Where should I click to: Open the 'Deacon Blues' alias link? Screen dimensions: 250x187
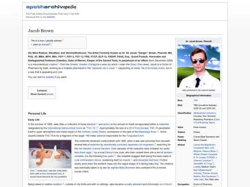coord(209,151)
